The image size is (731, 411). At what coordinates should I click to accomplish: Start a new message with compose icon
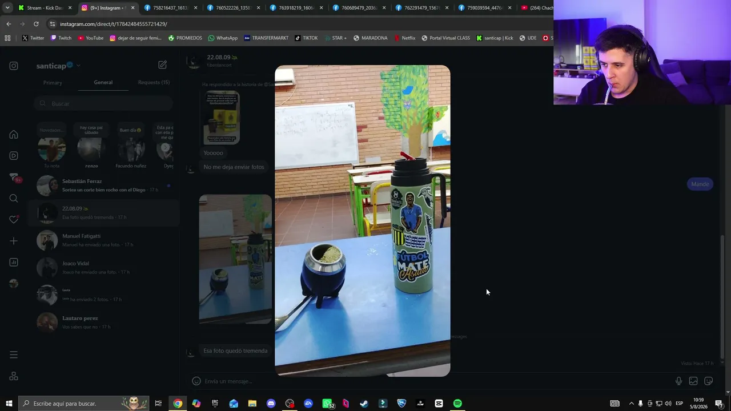click(x=163, y=65)
